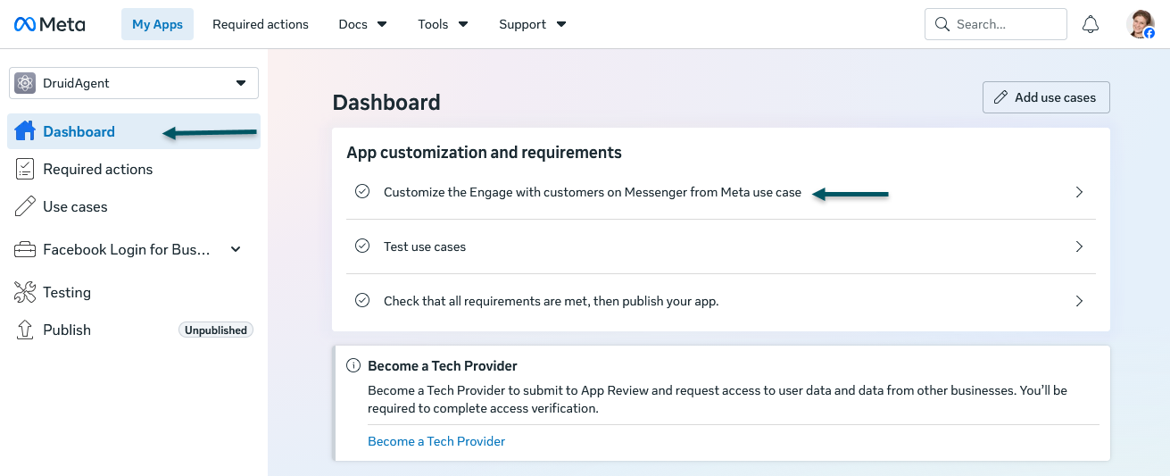Open Facebook Login for Business item
The image size is (1170, 476).
tap(134, 249)
